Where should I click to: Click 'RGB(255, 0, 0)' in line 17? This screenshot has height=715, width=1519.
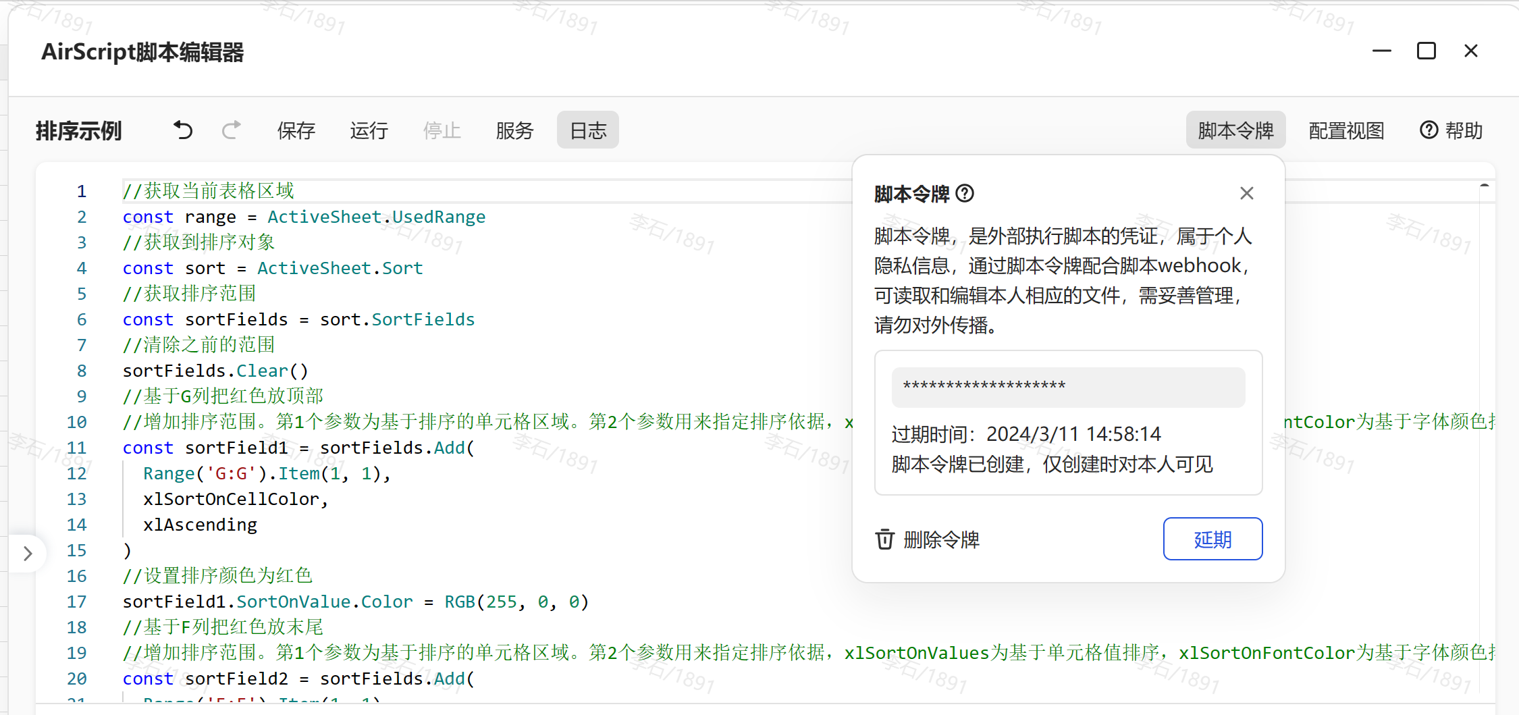pos(516,602)
